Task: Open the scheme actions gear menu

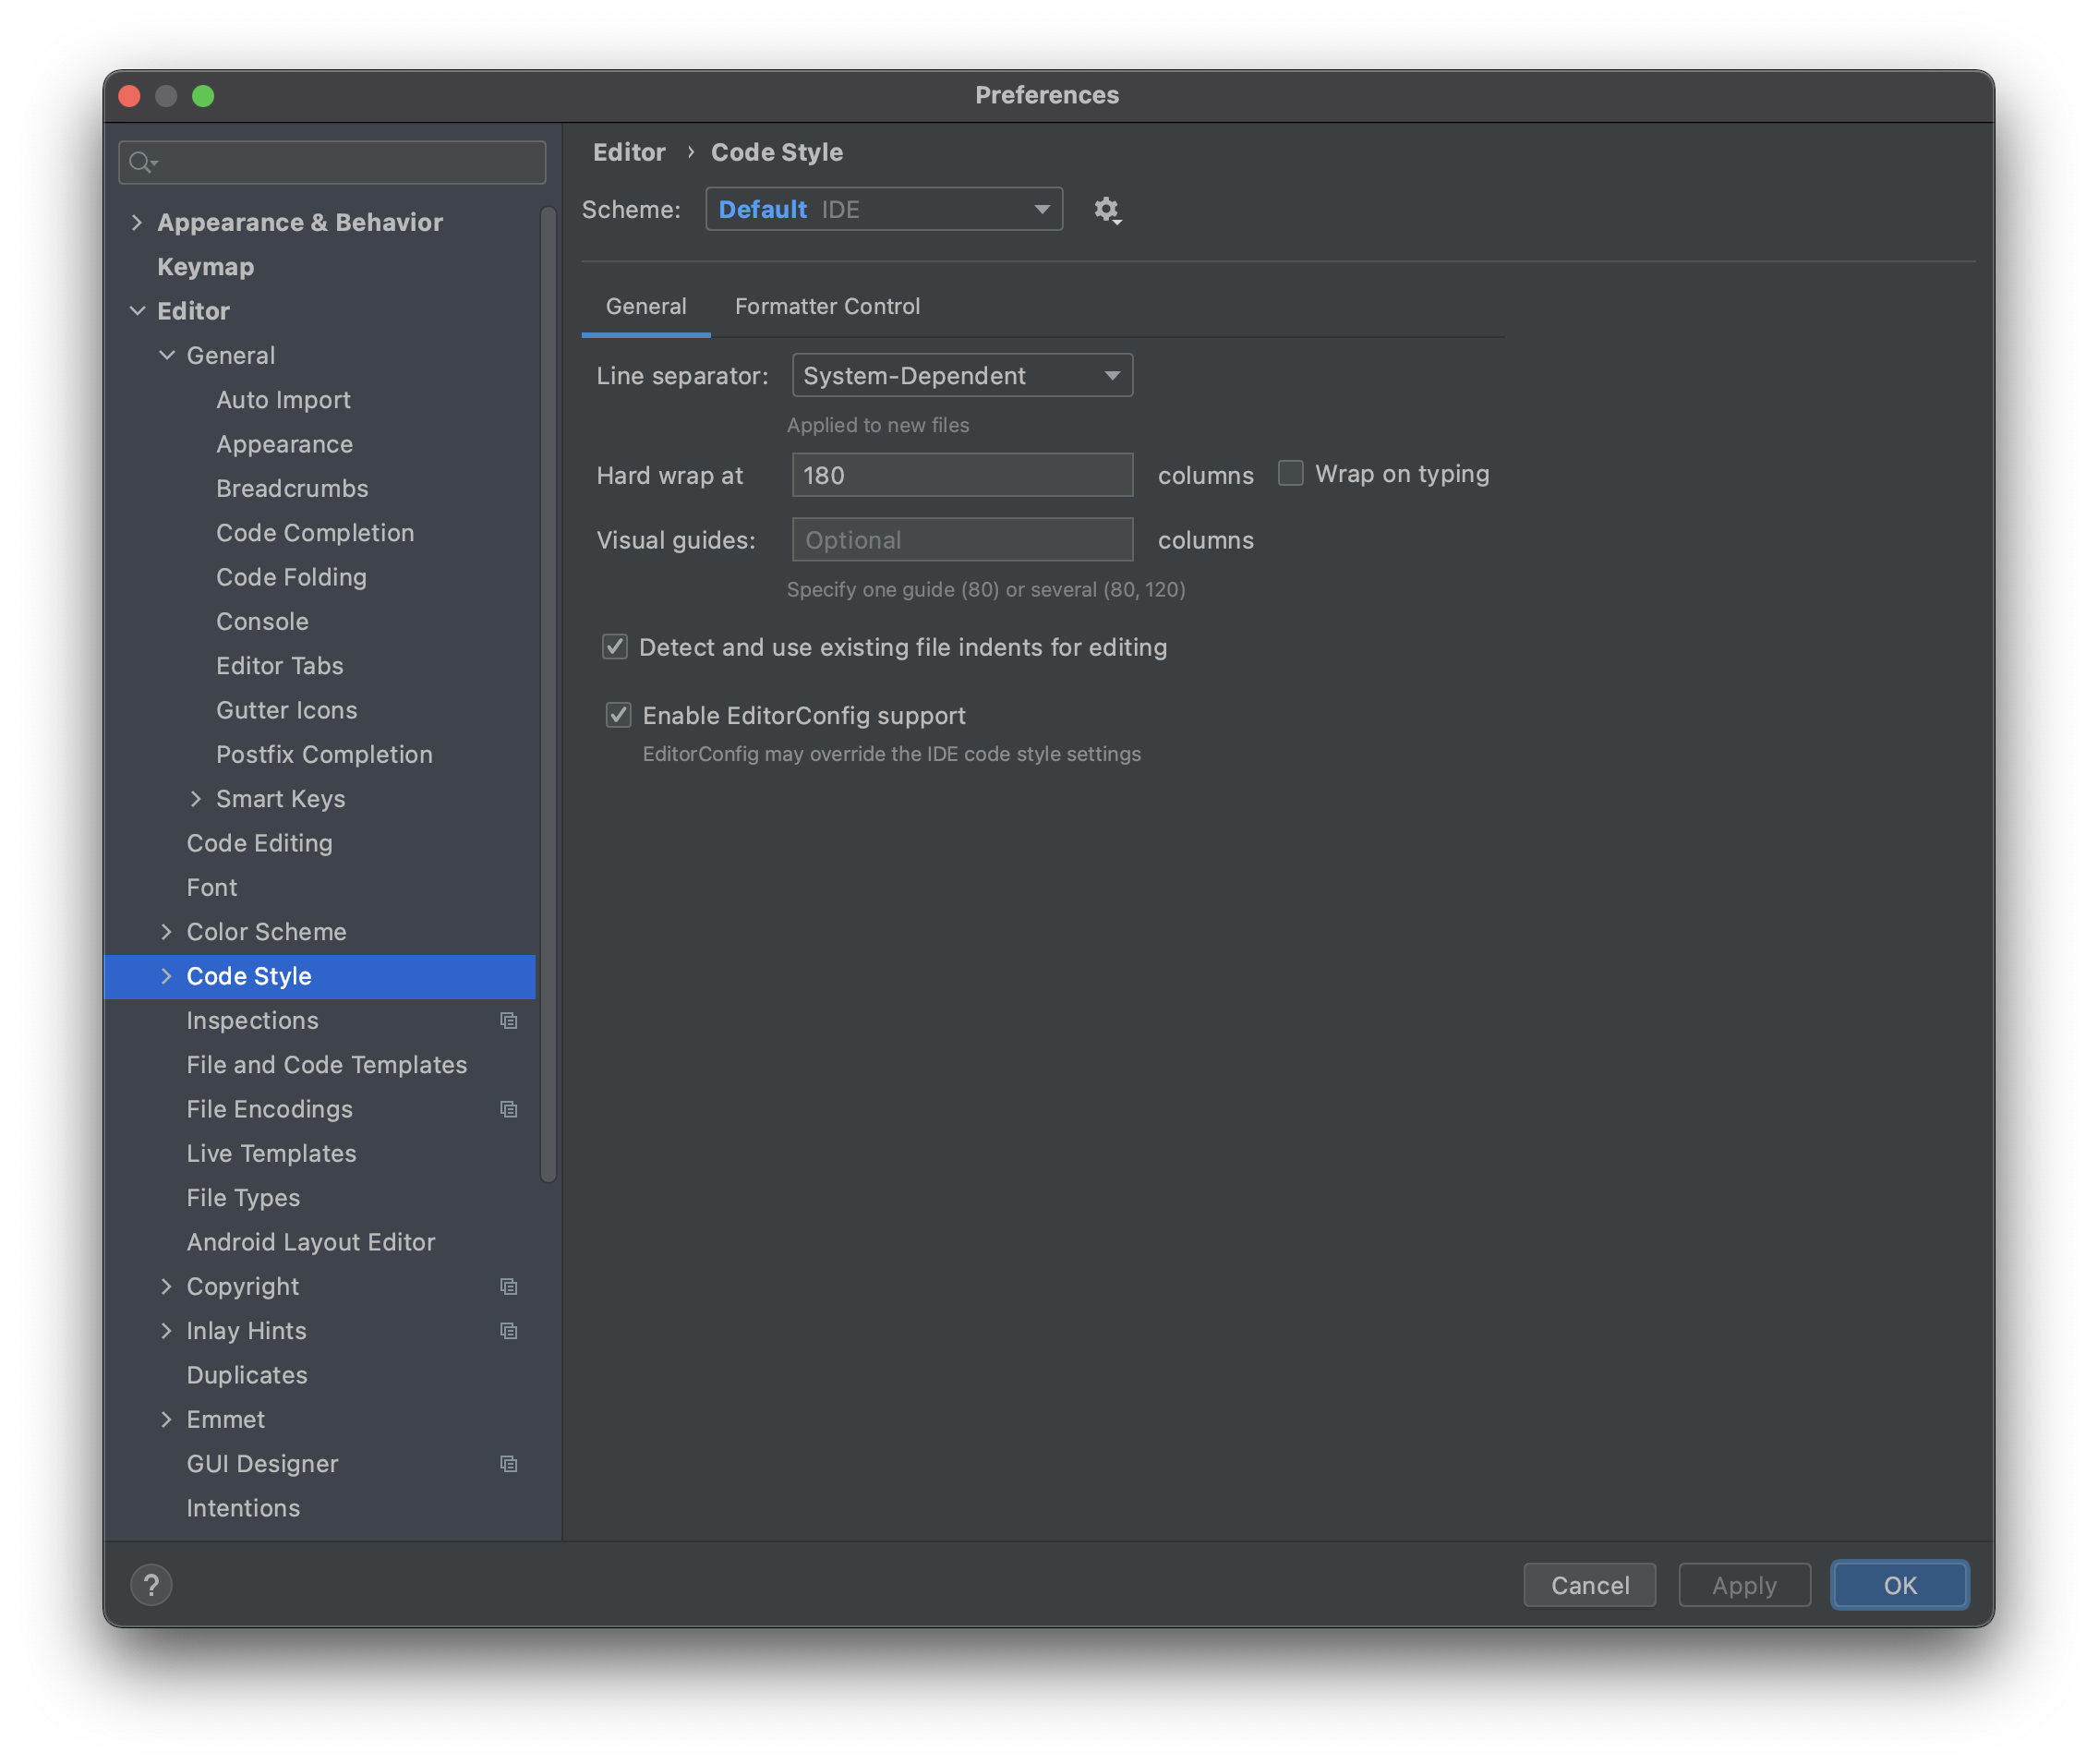Action: click(x=1106, y=210)
